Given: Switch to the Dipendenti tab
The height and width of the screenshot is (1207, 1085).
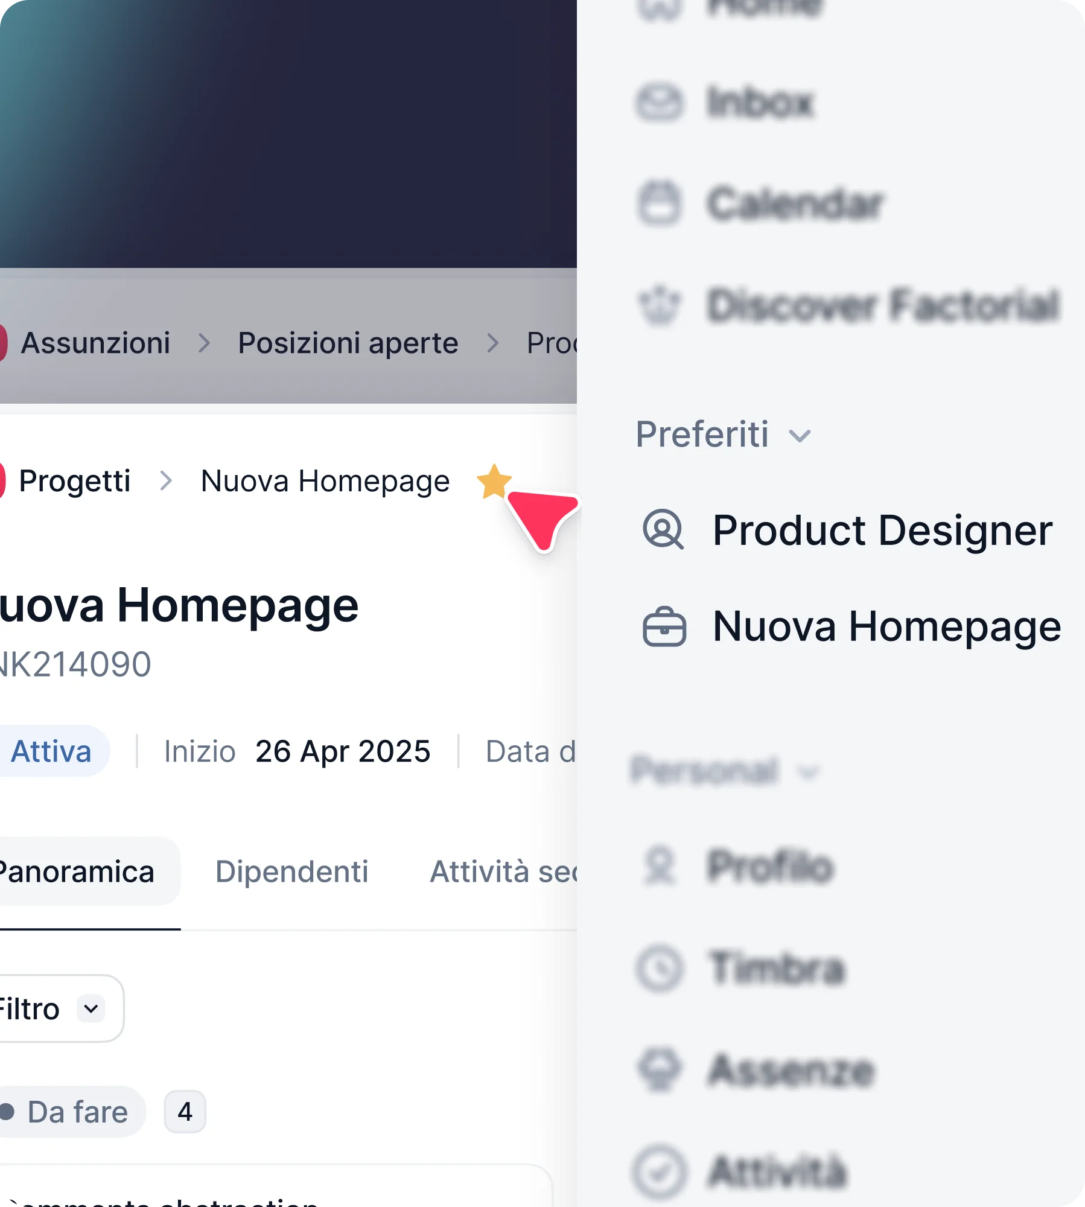Looking at the screenshot, I should (x=291, y=871).
